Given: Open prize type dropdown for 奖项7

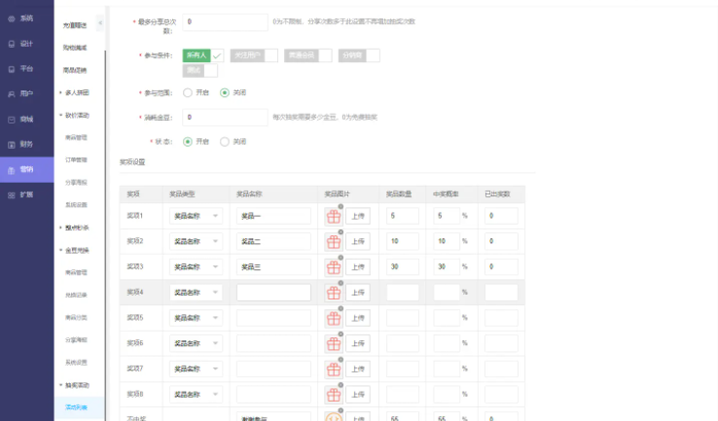Looking at the screenshot, I should click(x=196, y=368).
